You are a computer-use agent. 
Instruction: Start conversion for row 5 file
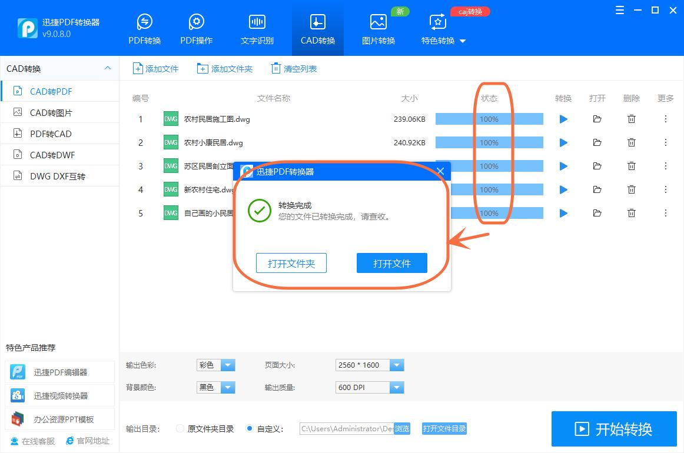563,213
